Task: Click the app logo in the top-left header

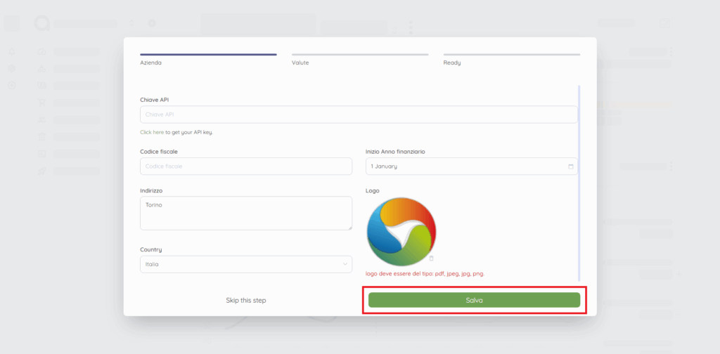Action: click(42, 23)
